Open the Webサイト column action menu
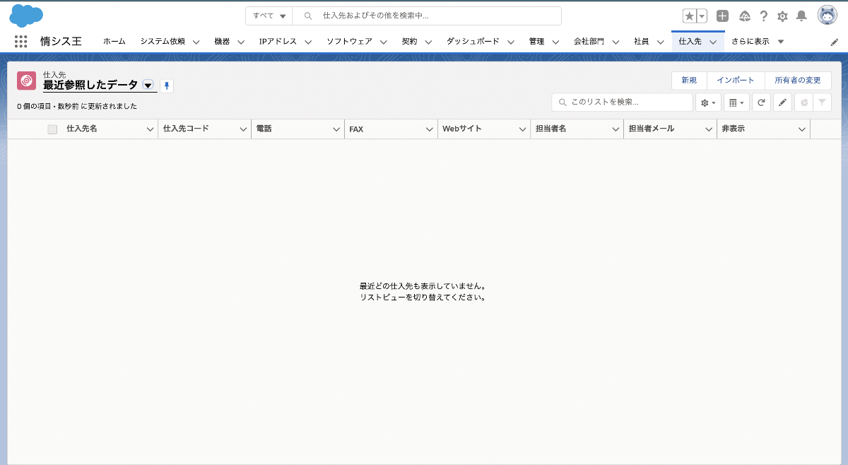Image resolution: width=848 pixels, height=465 pixels. tap(522, 129)
